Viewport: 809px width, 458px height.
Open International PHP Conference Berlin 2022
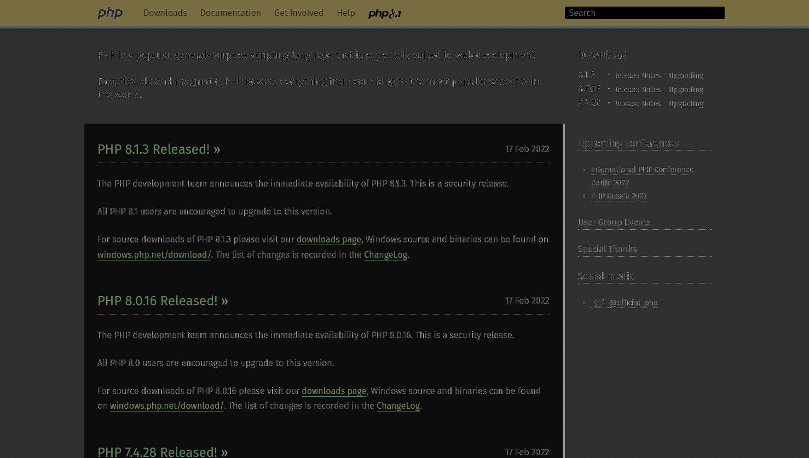point(642,176)
